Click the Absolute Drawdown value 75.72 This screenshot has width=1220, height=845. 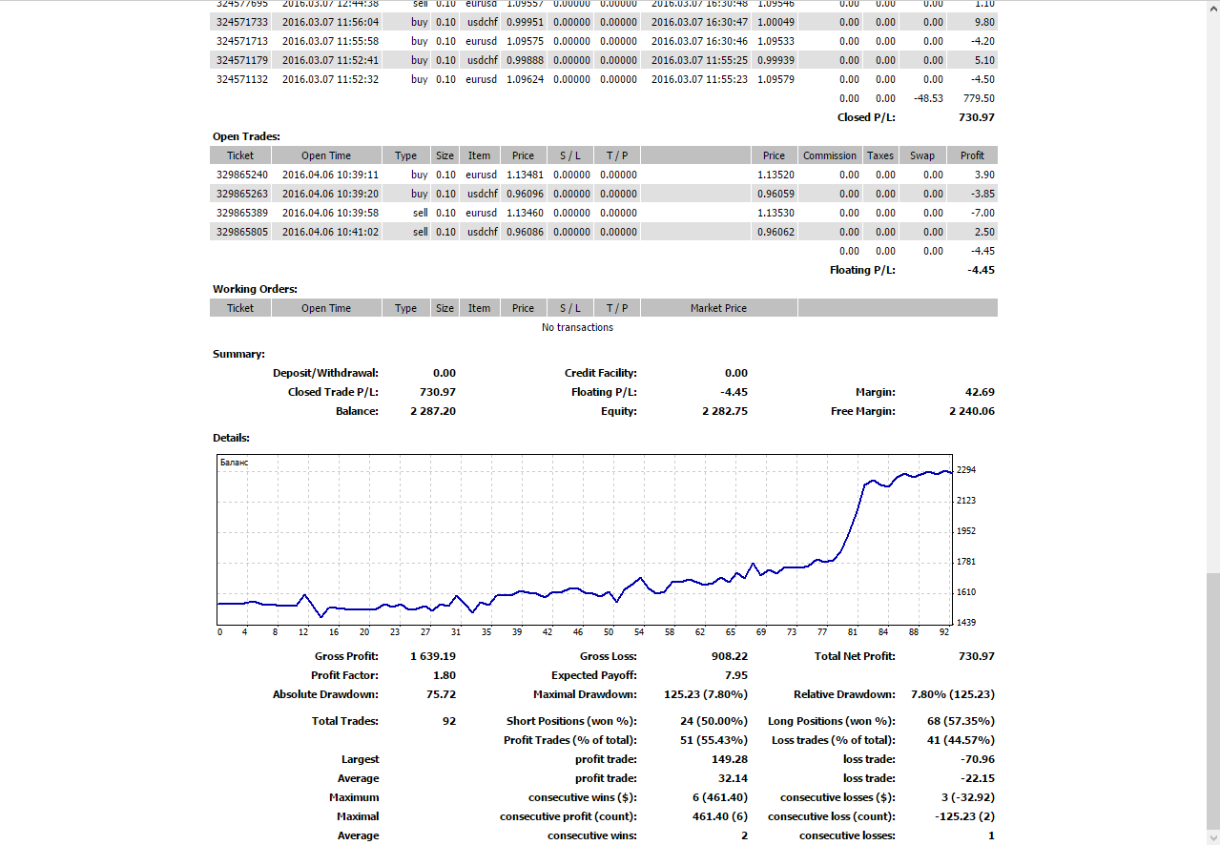coord(442,694)
